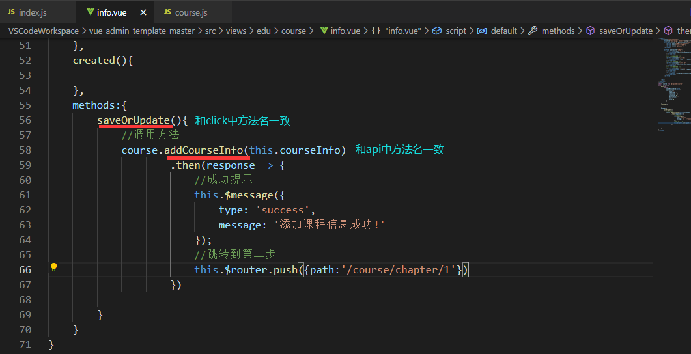
Task: Click the JS icon on course.js tab
Action: 167,12
